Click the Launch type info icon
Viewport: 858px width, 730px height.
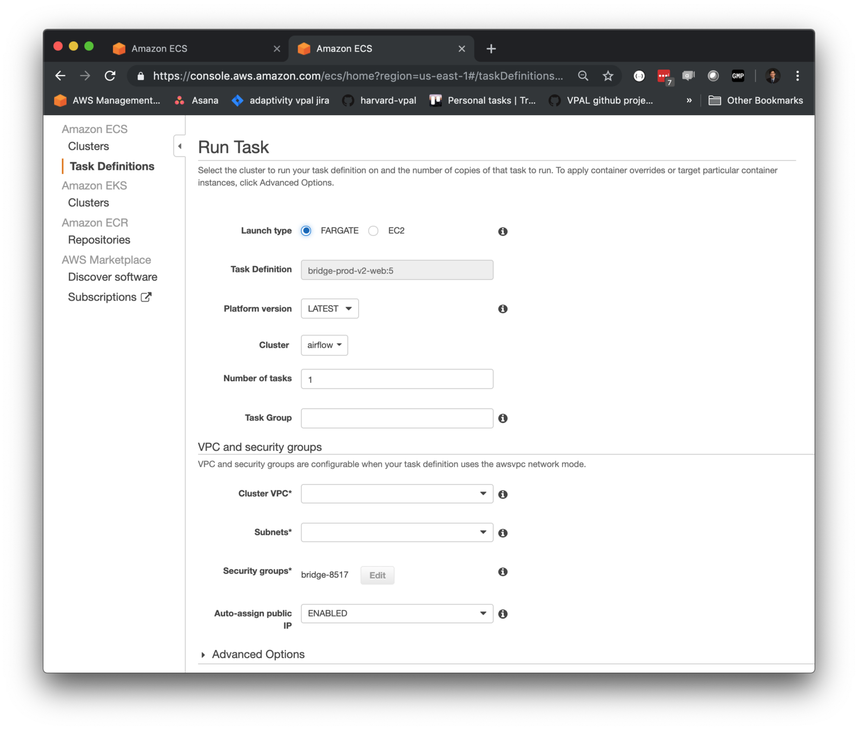[x=503, y=231]
